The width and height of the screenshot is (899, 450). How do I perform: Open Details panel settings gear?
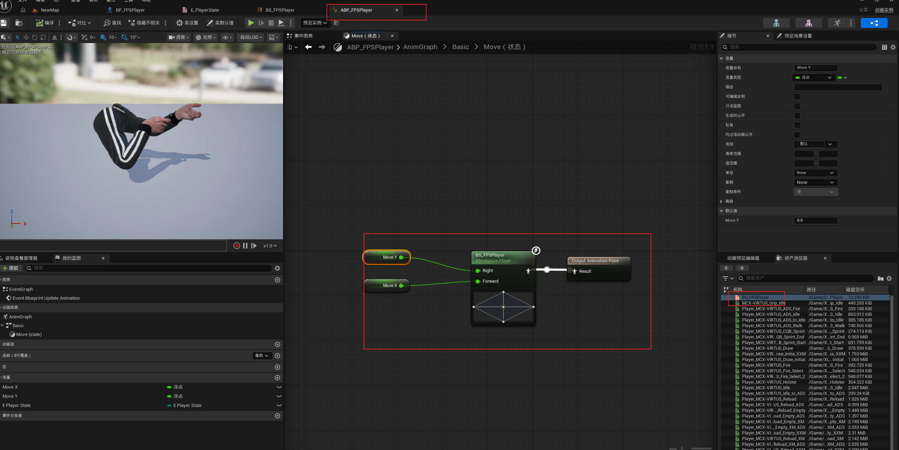893,47
